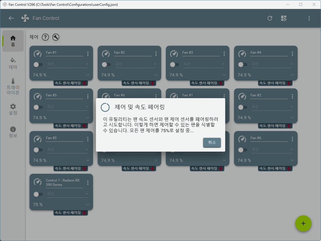Refresh sensors with the reload icon

pos(270,18)
